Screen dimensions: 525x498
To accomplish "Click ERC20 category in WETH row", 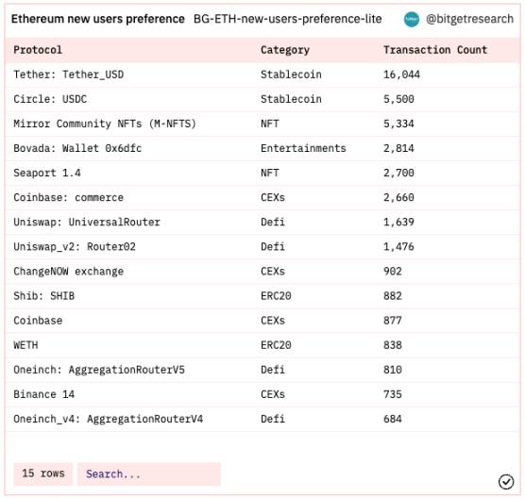I will (x=276, y=345).
